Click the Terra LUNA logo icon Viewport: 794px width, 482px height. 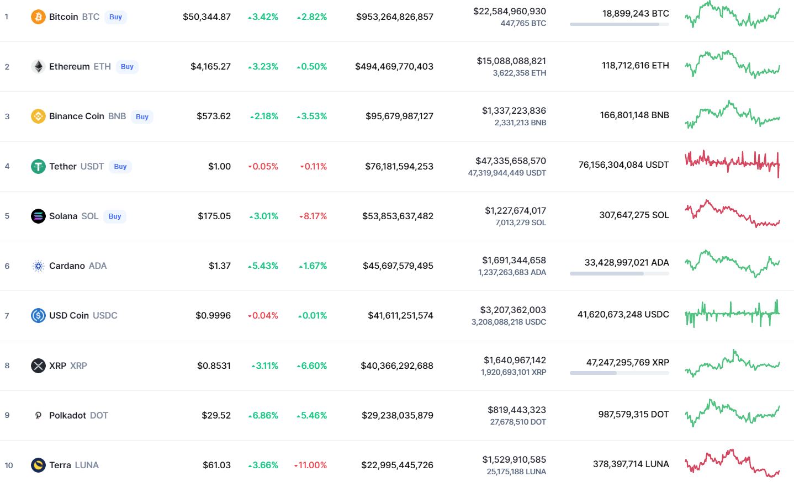[38, 465]
